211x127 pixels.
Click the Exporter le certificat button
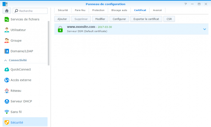click(146, 19)
